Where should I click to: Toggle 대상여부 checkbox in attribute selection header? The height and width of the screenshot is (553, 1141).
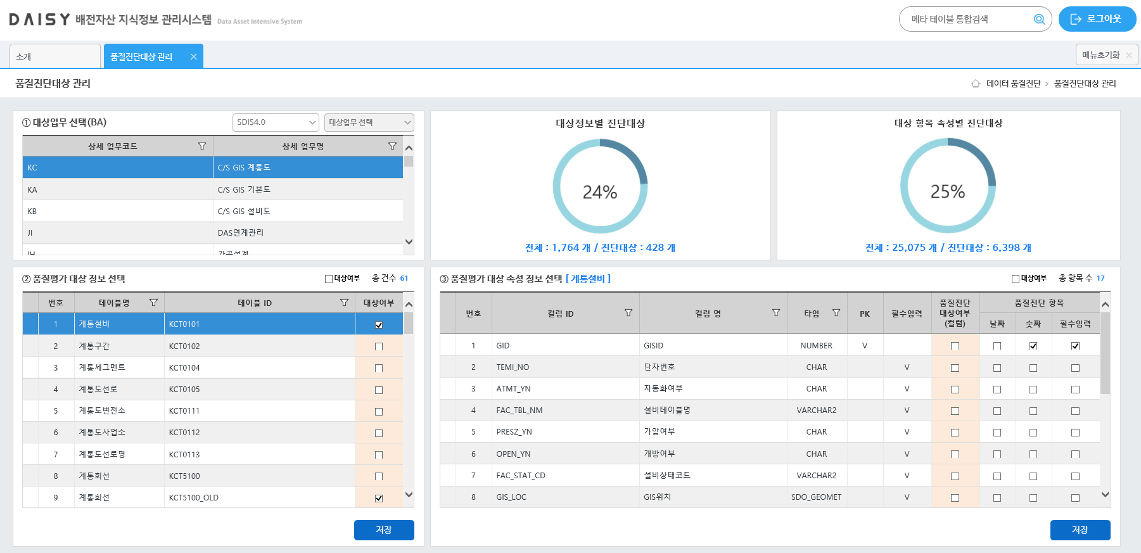tap(1016, 279)
